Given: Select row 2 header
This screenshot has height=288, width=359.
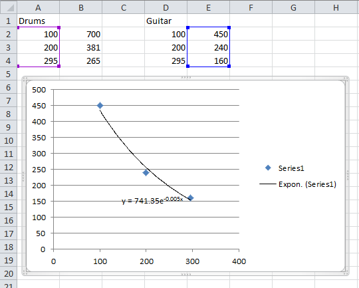Looking at the screenshot, I should tap(9, 34).
